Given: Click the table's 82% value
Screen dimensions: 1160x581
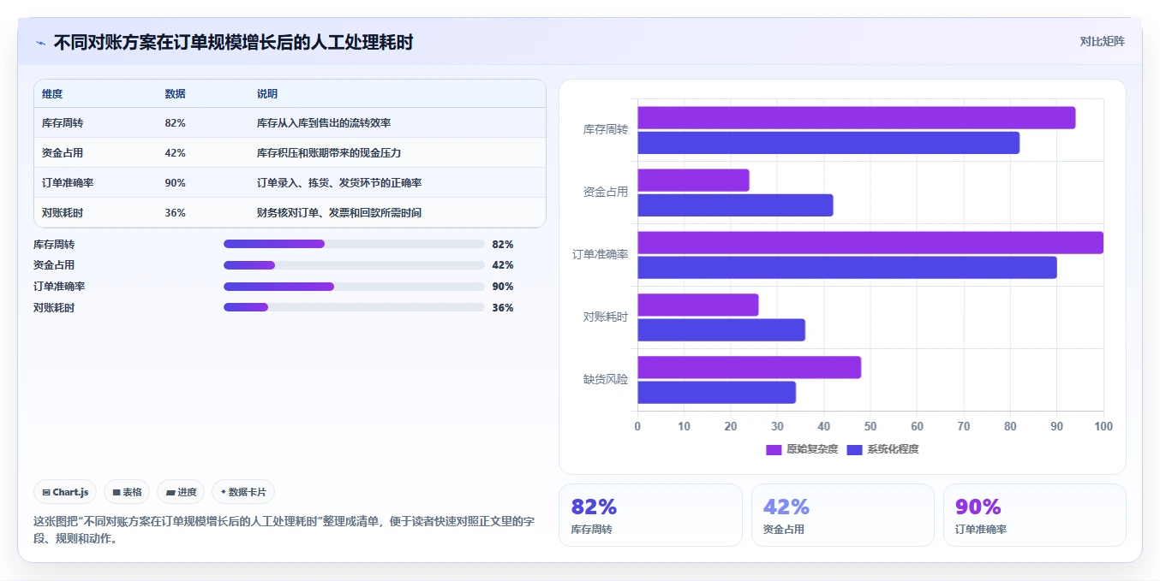Looking at the screenshot, I should click(175, 123).
